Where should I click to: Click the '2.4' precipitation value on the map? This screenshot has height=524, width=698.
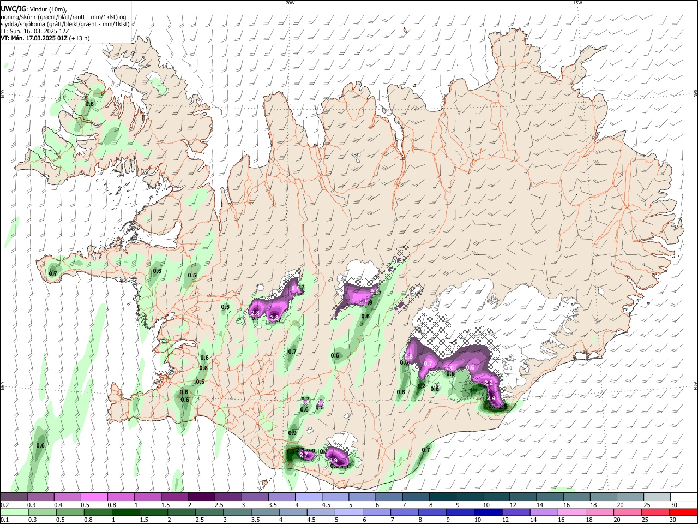(490, 398)
